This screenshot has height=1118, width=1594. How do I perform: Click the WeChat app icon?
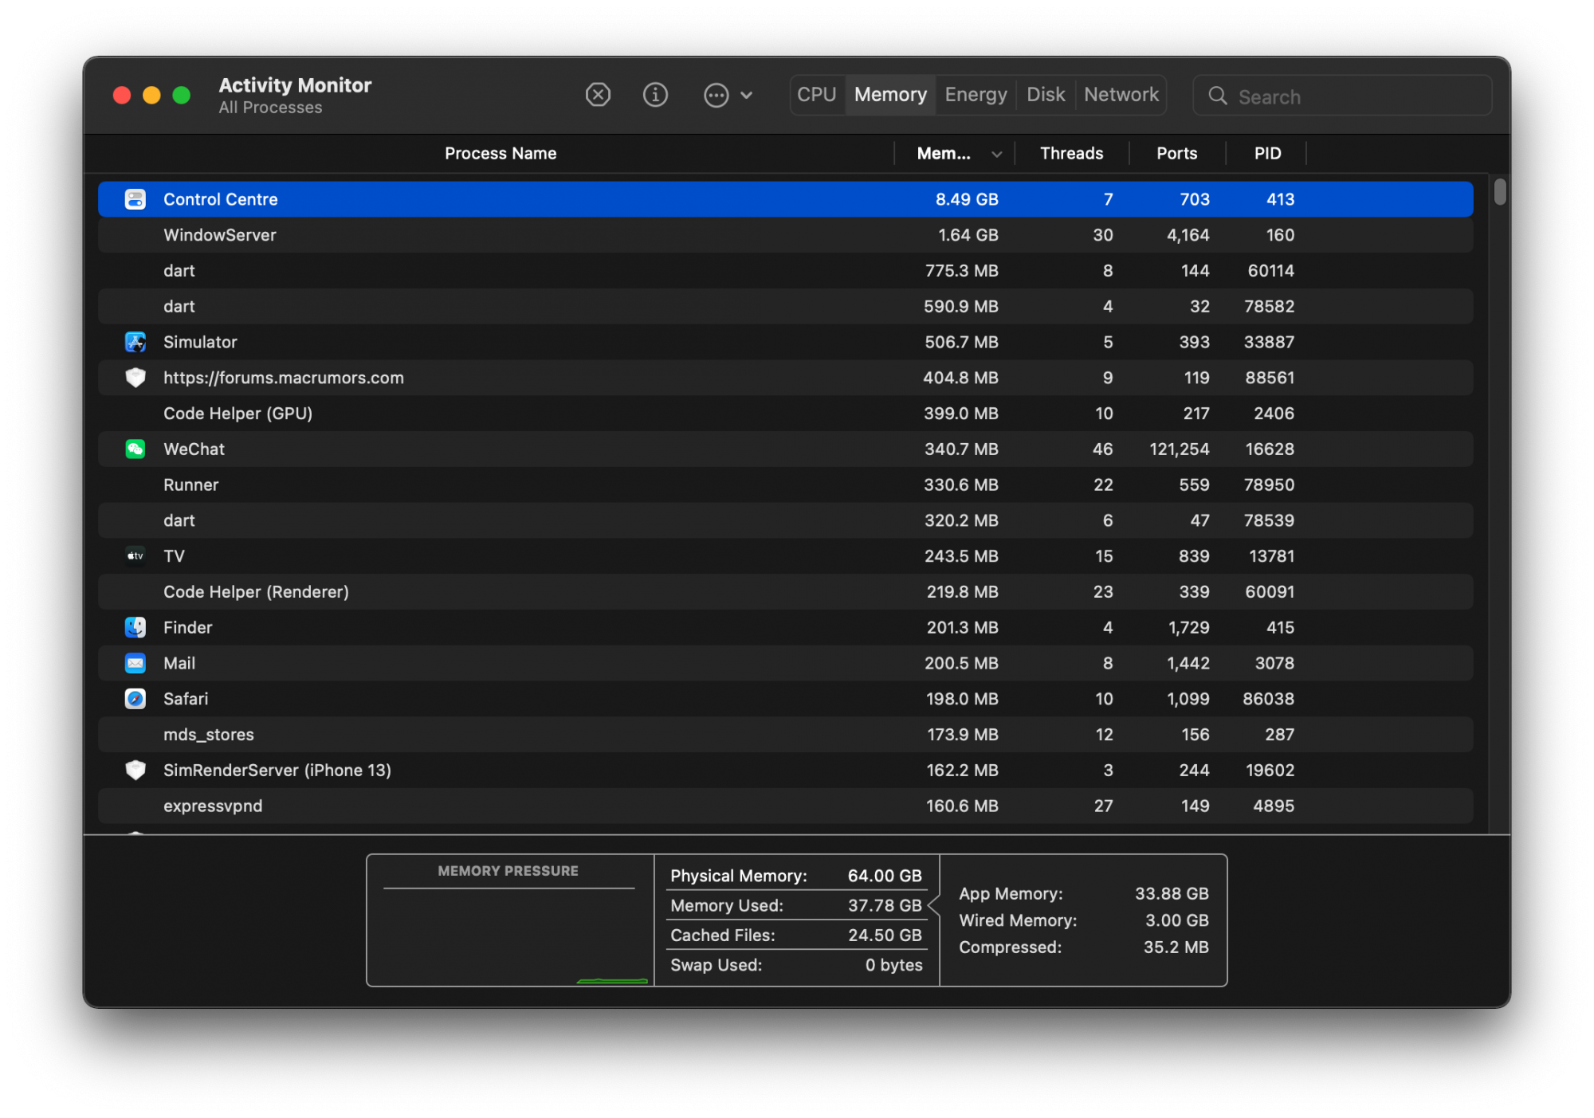click(x=135, y=449)
